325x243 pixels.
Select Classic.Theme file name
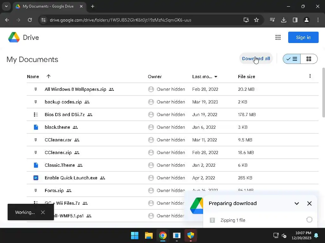pos(60,165)
